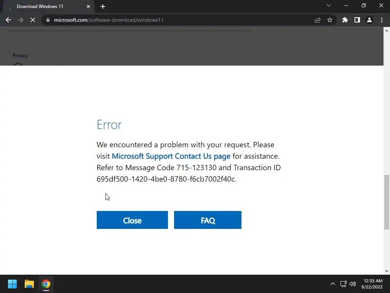The image size is (390, 293).
Task: Open the clock showing 12:33 AM
Action: pos(372,284)
